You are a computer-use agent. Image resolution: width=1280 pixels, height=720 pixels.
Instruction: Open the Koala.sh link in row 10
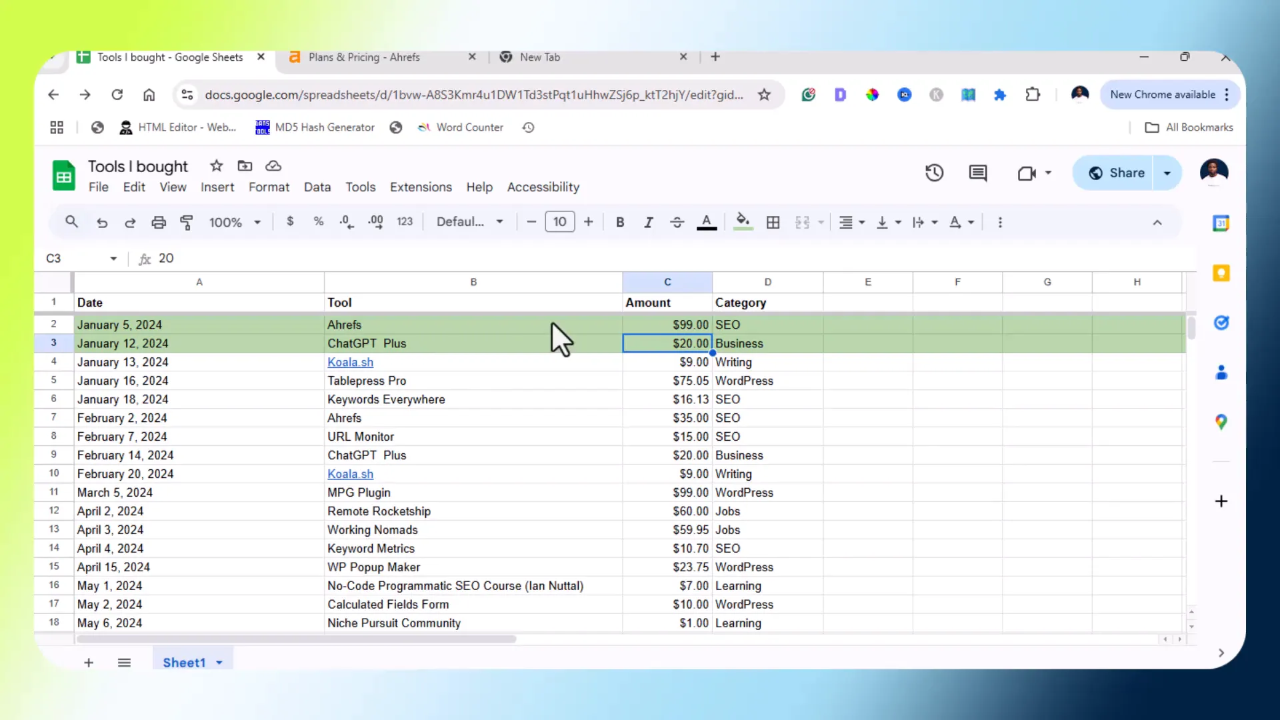(x=350, y=474)
